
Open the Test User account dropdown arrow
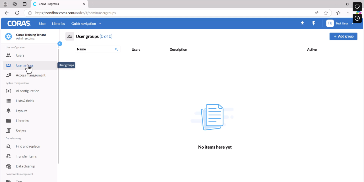tap(352, 23)
